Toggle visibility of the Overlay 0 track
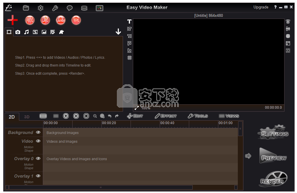This screenshot has width=297, height=193. [x=38, y=158]
